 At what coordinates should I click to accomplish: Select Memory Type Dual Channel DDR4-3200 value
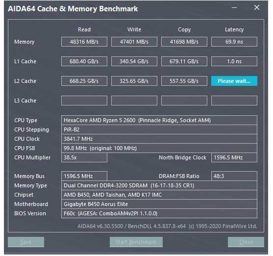pos(159,185)
